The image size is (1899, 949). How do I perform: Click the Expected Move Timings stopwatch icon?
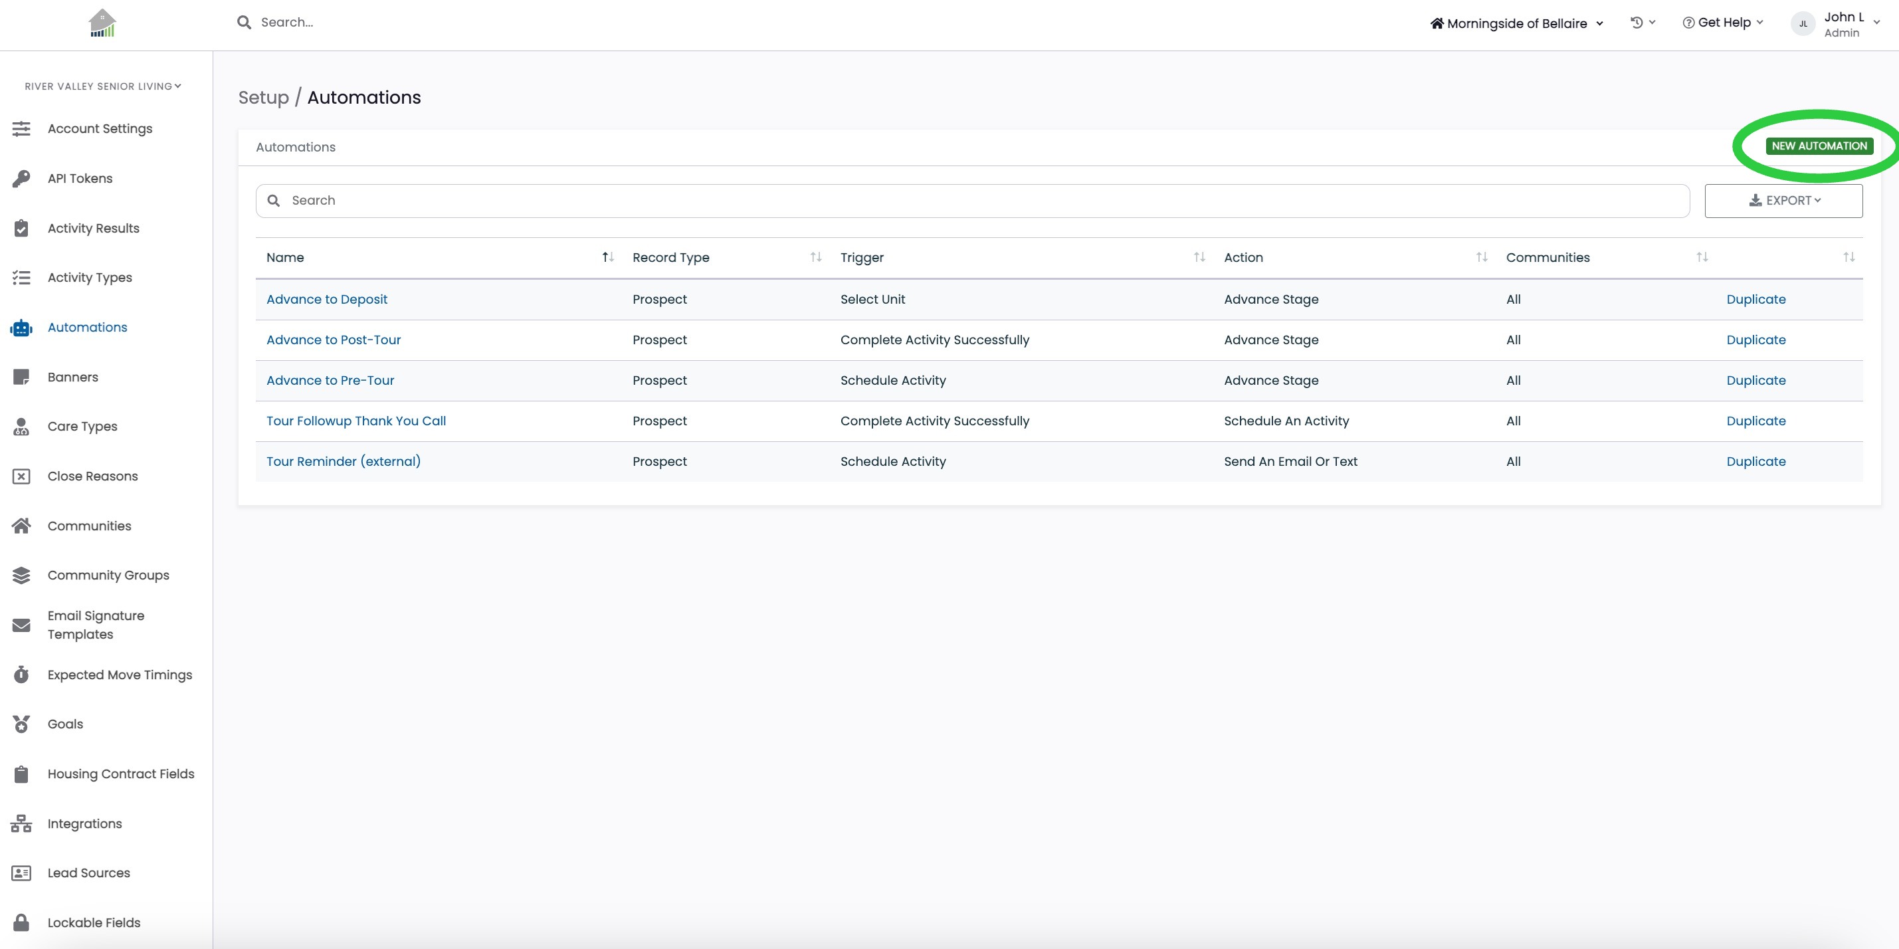click(21, 675)
